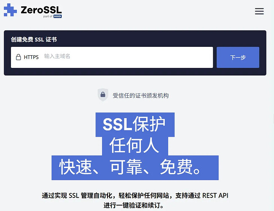The height and width of the screenshot is (211, 274).
Task: Click the HTTPS label in domain field
Action: 31,57
